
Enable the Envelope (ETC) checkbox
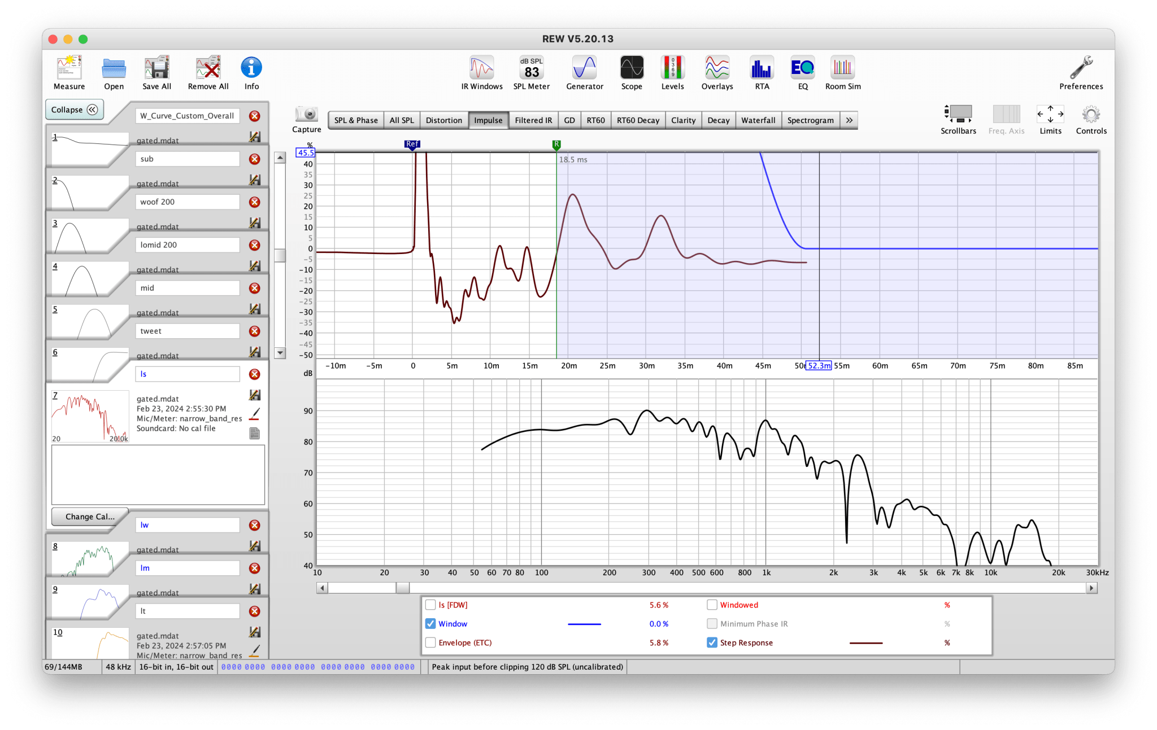pyautogui.click(x=430, y=642)
